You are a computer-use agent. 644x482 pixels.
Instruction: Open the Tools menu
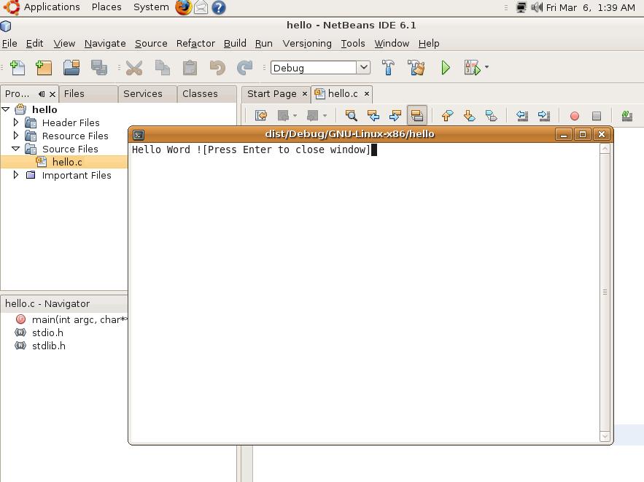353,44
